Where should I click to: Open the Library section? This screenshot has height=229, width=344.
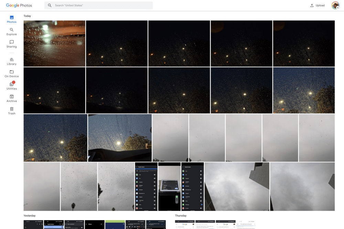[11, 61]
